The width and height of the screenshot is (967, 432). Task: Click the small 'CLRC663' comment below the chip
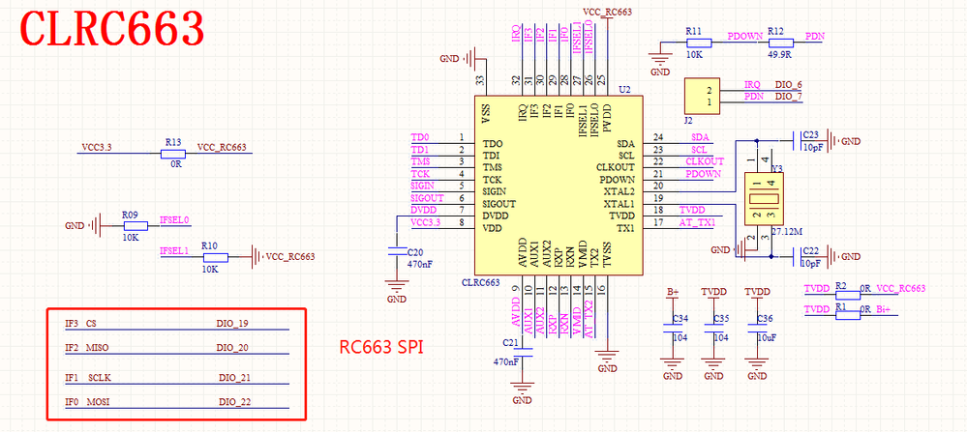[480, 283]
